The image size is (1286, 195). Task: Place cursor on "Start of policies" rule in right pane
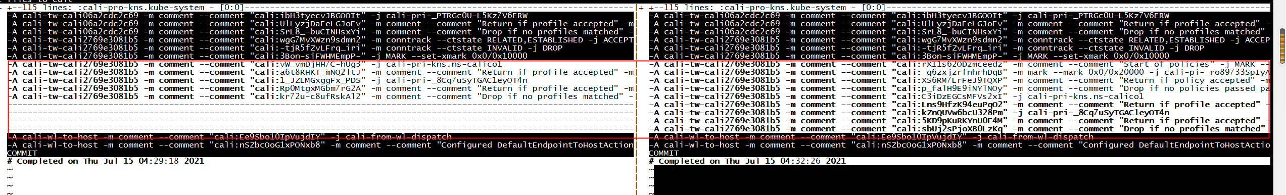[959, 64]
